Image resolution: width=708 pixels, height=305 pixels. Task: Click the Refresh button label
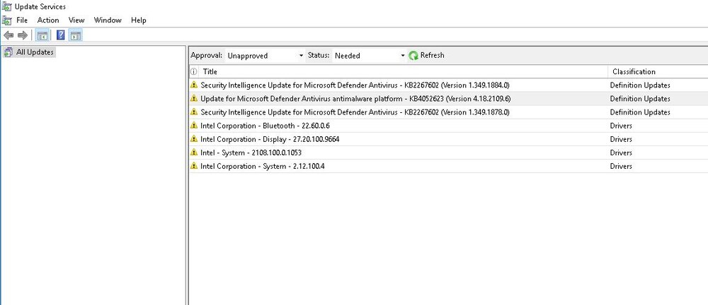coord(432,55)
